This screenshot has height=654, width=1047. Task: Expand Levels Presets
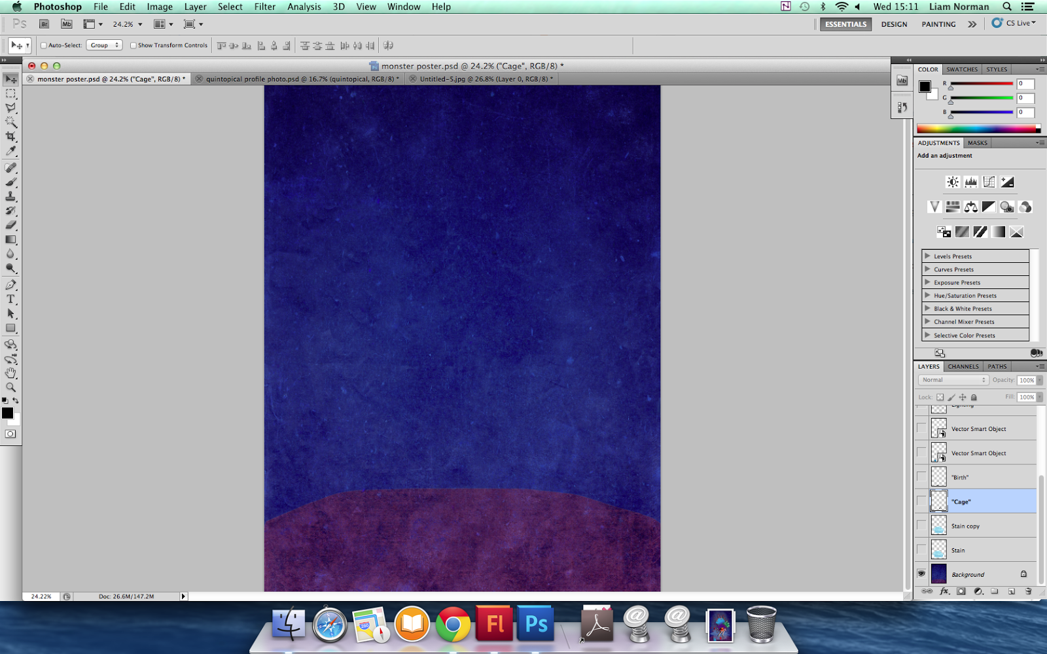click(927, 256)
